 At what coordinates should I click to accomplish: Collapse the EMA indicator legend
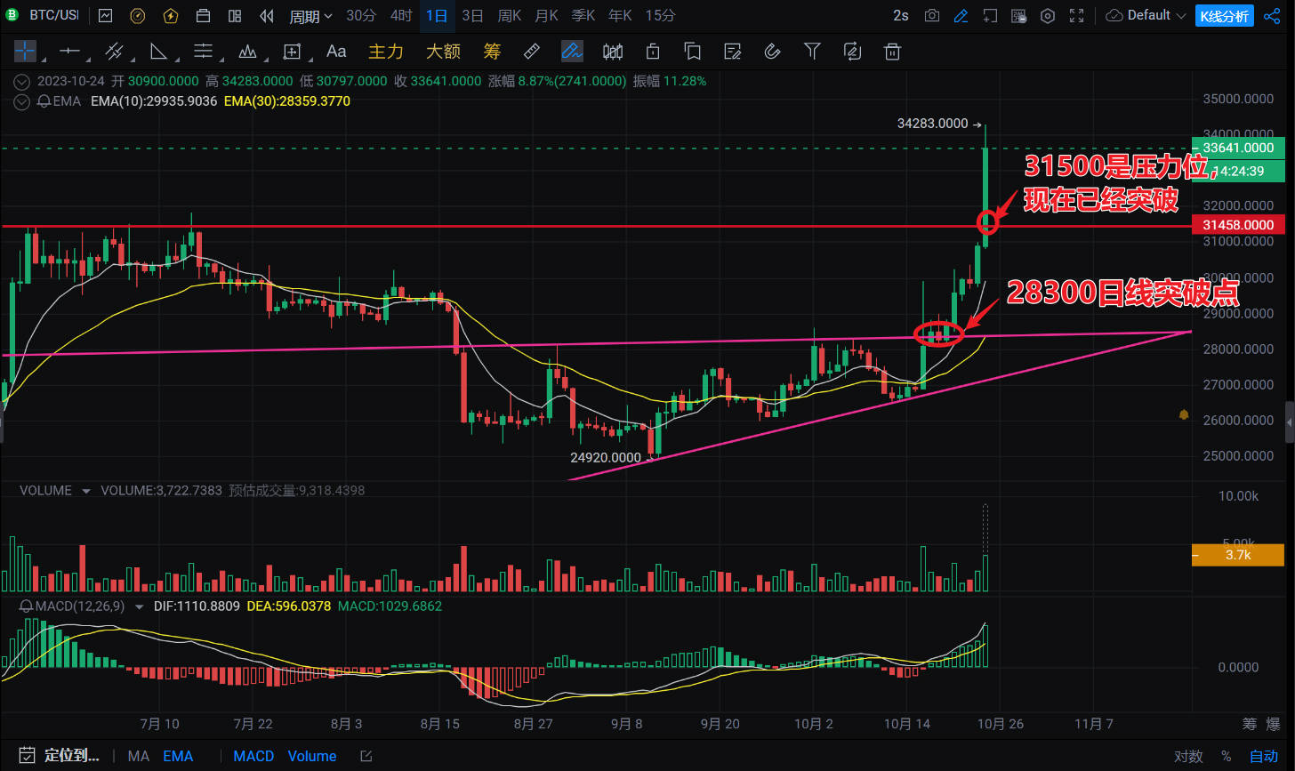pyautogui.click(x=23, y=101)
